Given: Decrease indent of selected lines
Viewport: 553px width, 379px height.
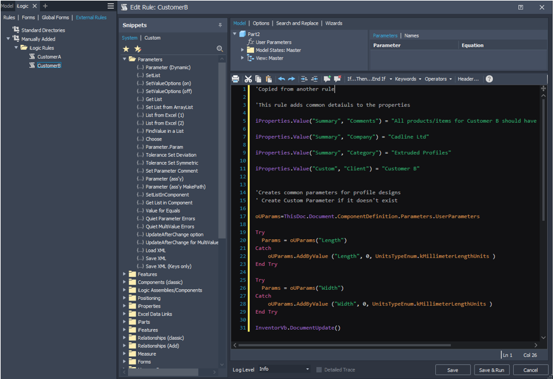Looking at the screenshot, I should pos(315,79).
